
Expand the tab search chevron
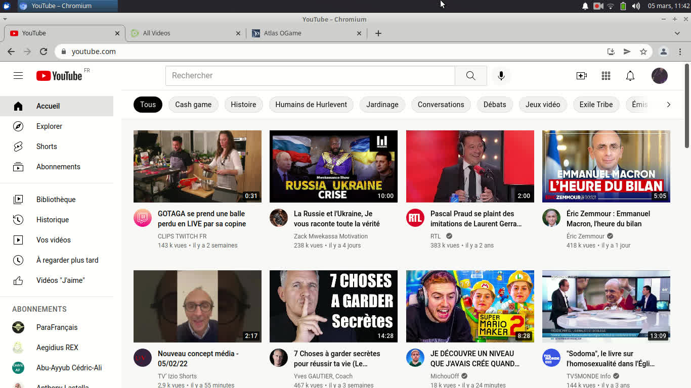[677, 33]
